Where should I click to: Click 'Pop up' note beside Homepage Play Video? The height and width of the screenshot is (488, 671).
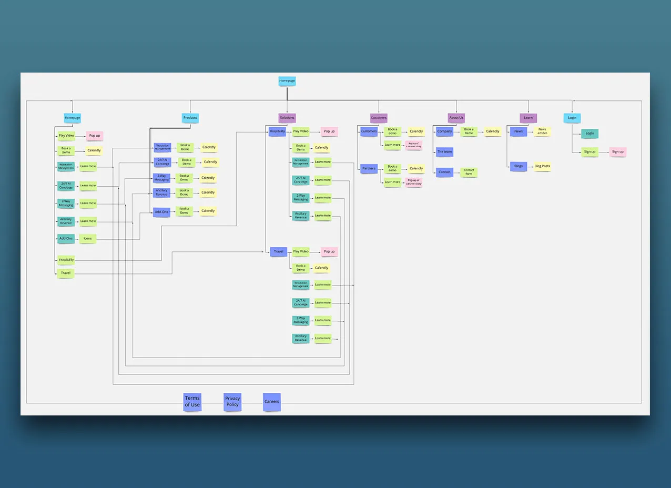pyautogui.click(x=95, y=136)
